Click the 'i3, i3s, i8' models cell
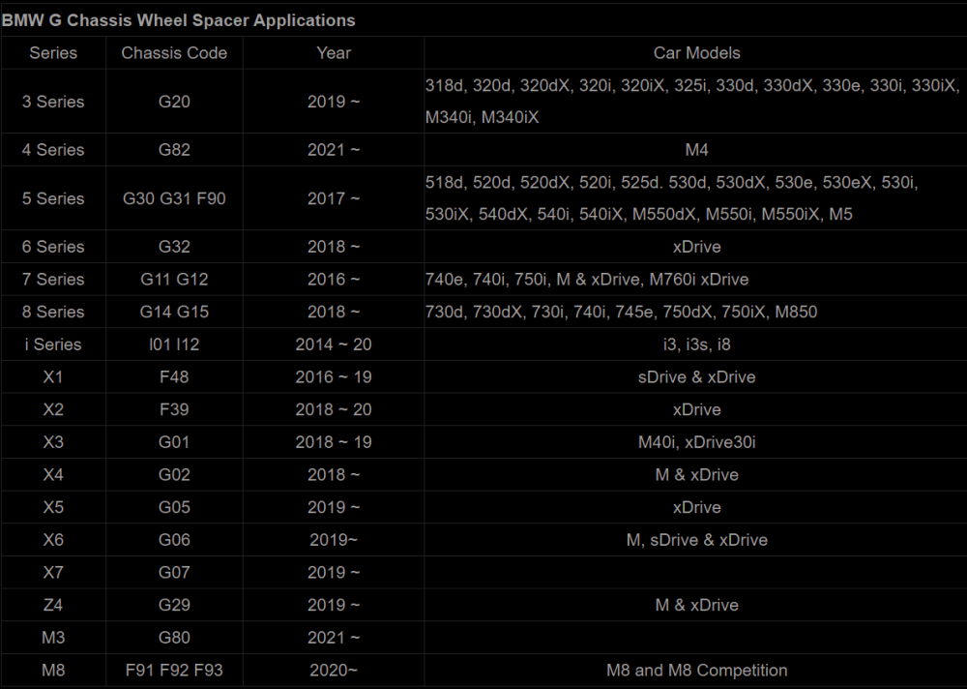Image resolution: width=967 pixels, height=689 pixels. point(696,344)
